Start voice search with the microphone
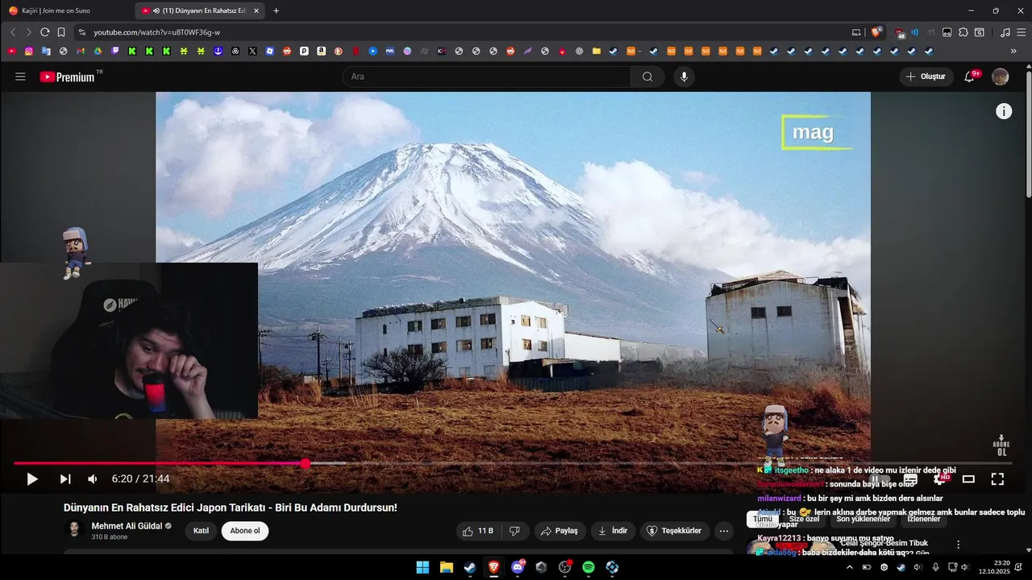The height and width of the screenshot is (580, 1032). 685,77
